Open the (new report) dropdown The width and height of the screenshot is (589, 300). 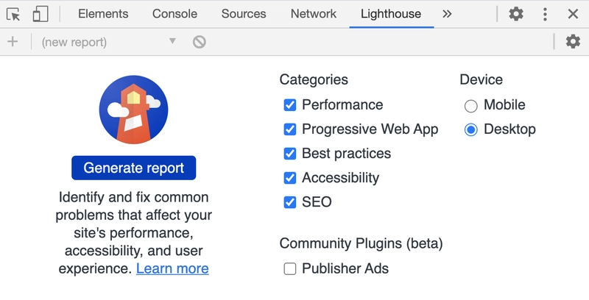coord(109,42)
